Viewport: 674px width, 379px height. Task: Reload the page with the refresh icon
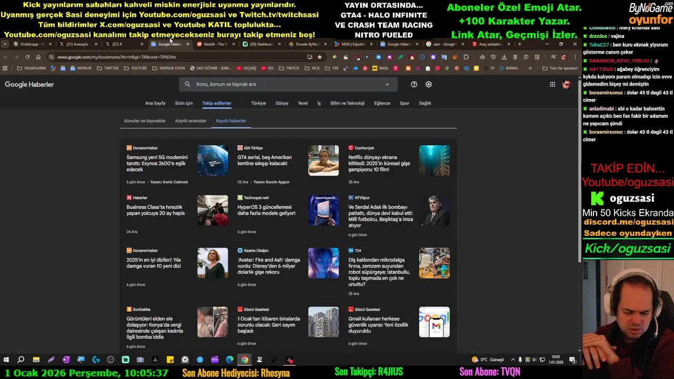[27, 57]
